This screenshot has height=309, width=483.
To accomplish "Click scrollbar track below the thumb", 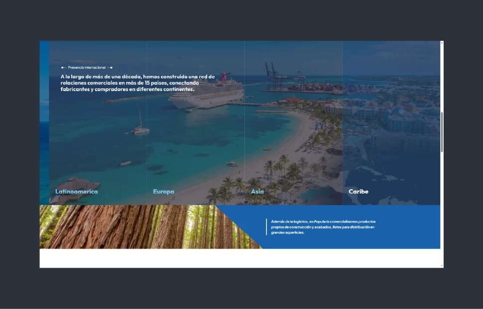I will tap(442, 209).
